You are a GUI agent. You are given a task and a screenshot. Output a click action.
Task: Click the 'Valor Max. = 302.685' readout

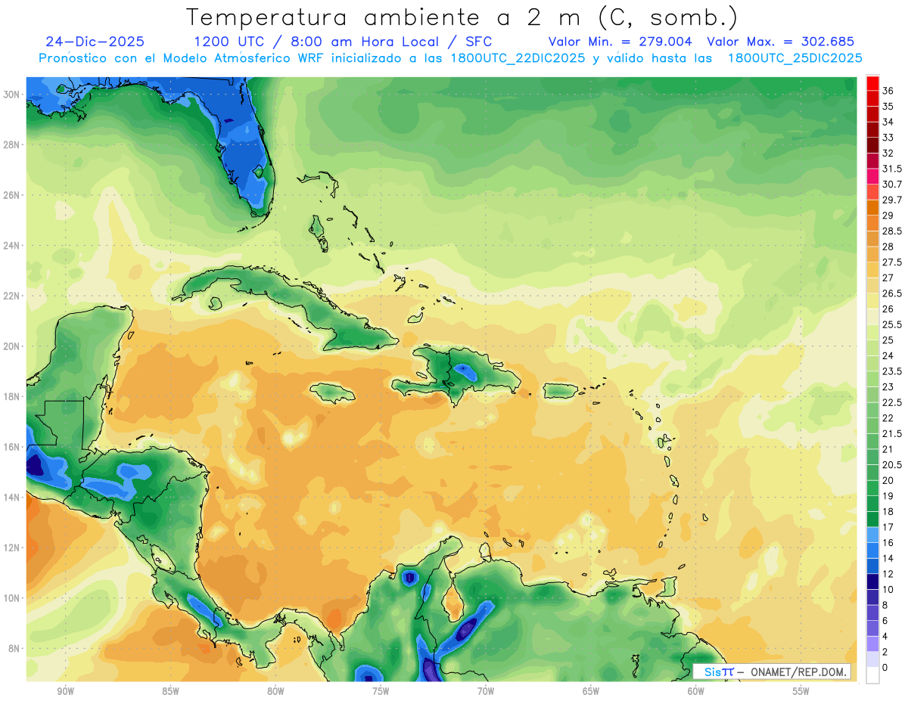tap(781, 42)
